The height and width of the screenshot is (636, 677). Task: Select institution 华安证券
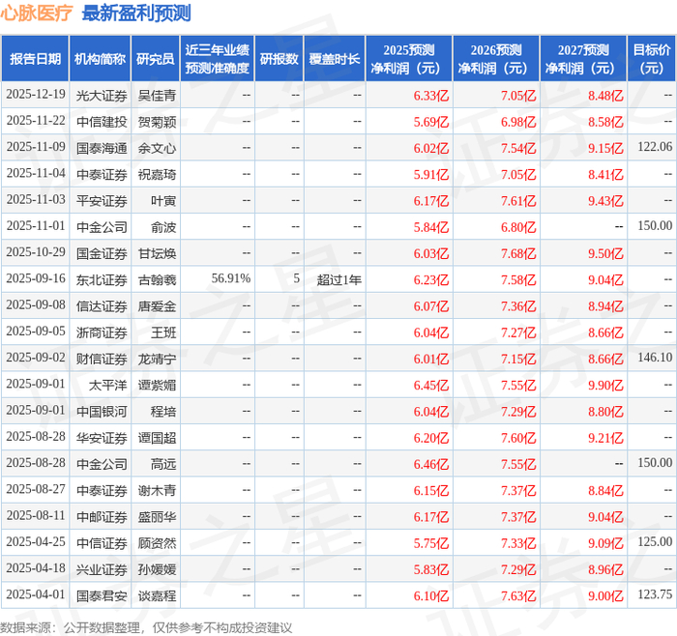click(x=102, y=438)
